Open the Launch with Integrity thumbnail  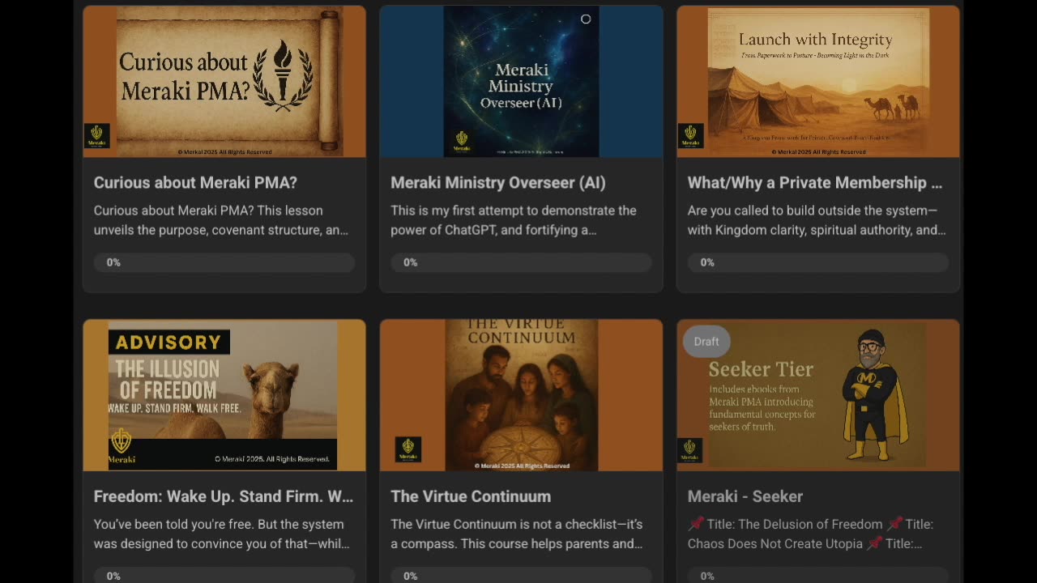(818, 81)
